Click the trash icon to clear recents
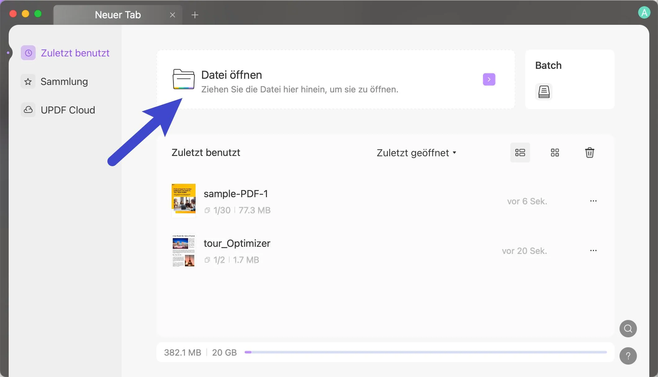The height and width of the screenshot is (377, 658). tap(589, 152)
